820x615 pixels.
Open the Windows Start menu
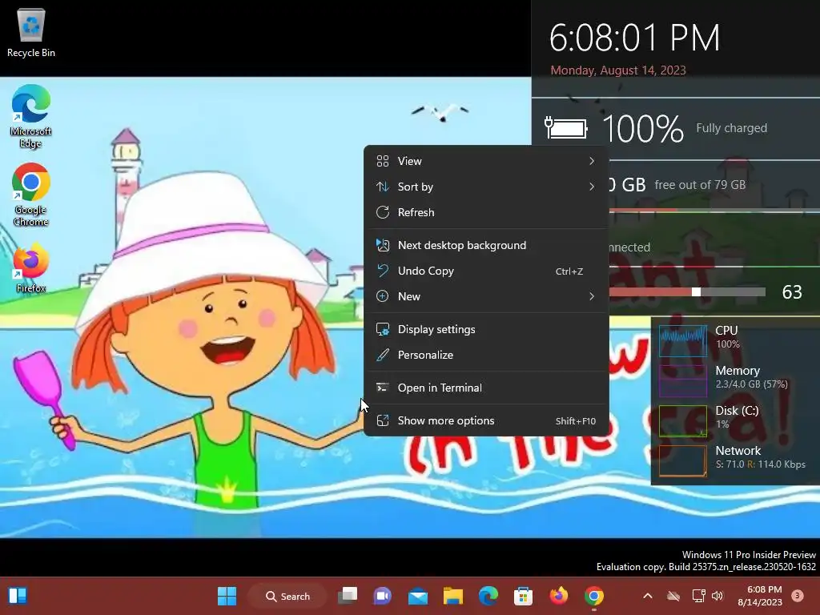[x=227, y=596]
